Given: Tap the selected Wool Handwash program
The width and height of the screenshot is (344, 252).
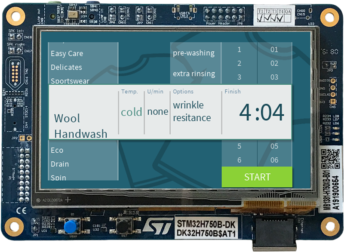Looking at the screenshot, I should point(80,126).
